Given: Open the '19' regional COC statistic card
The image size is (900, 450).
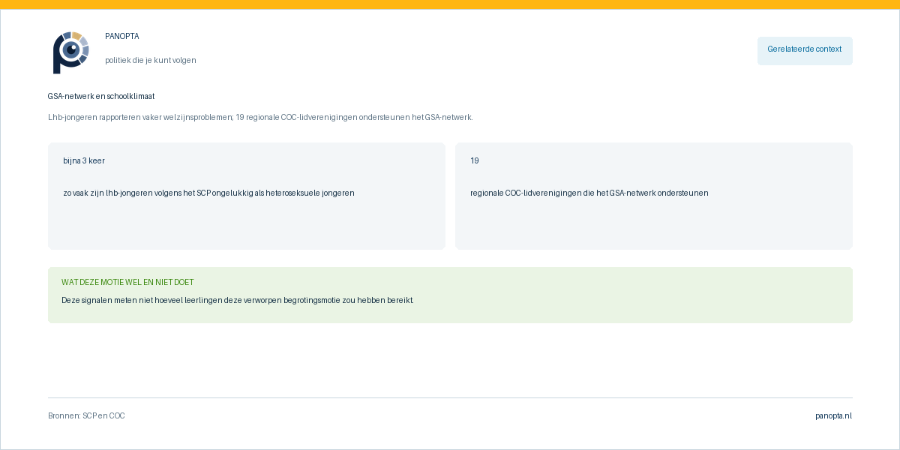Looking at the screenshot, I should coord(654,196).
